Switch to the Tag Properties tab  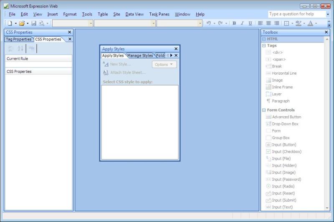pyautogui.click(x=18, y=39)
